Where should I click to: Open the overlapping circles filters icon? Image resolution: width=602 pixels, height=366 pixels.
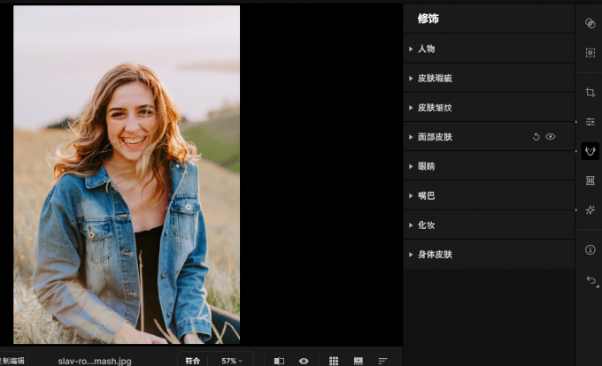pos(590,23)
